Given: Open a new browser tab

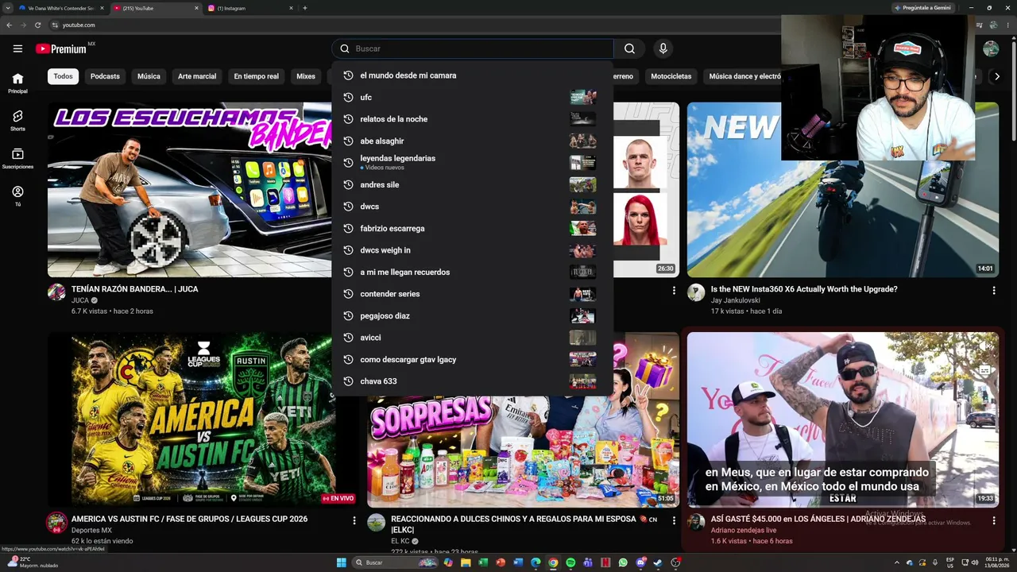Looking at the screenshot, I should (x=305, y=8).
